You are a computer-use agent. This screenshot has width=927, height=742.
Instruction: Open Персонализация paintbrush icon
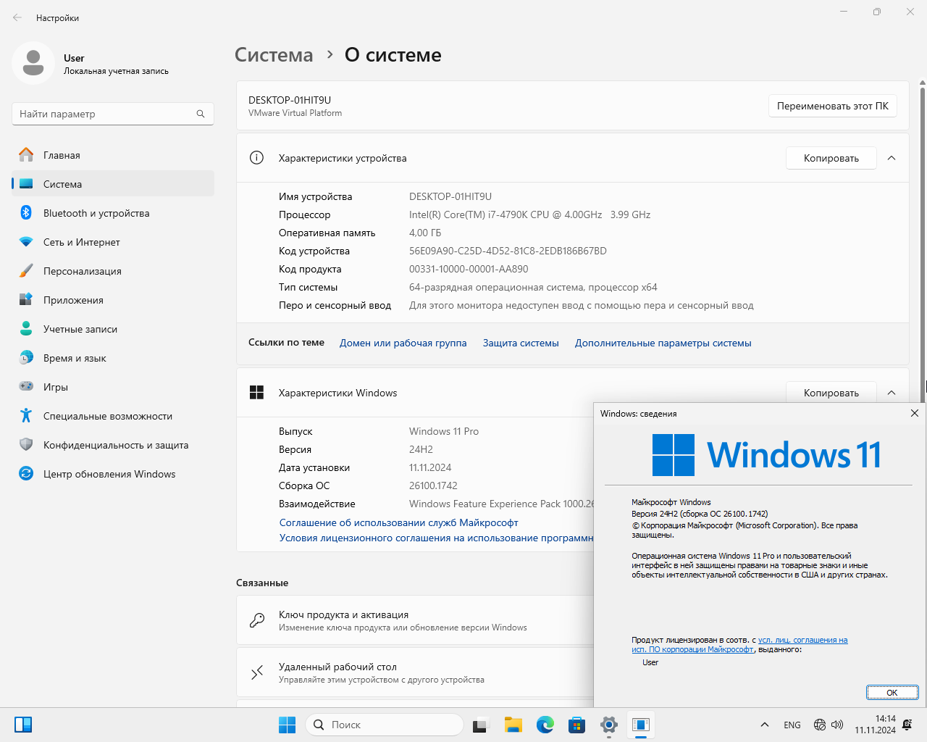(x=26, y=271)
